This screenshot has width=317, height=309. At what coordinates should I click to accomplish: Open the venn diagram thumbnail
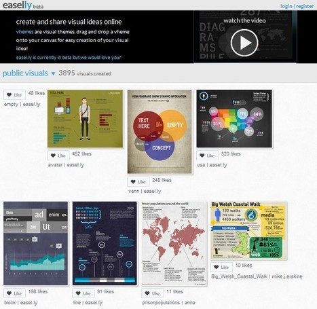coord(160,132)
